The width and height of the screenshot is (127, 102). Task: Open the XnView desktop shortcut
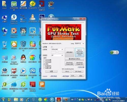click(51, 5)
